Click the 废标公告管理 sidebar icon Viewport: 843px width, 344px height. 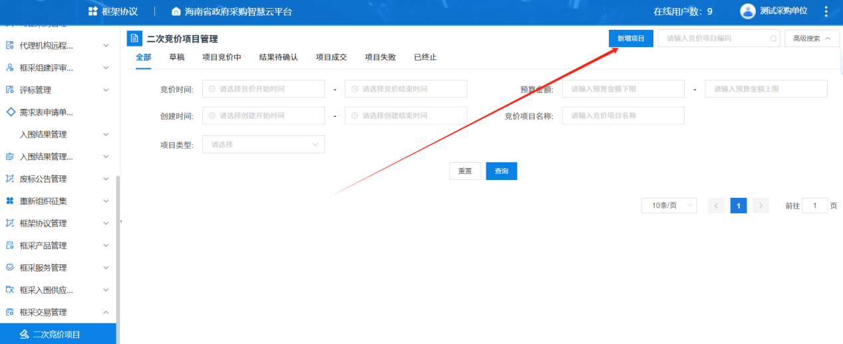[10, 179]
